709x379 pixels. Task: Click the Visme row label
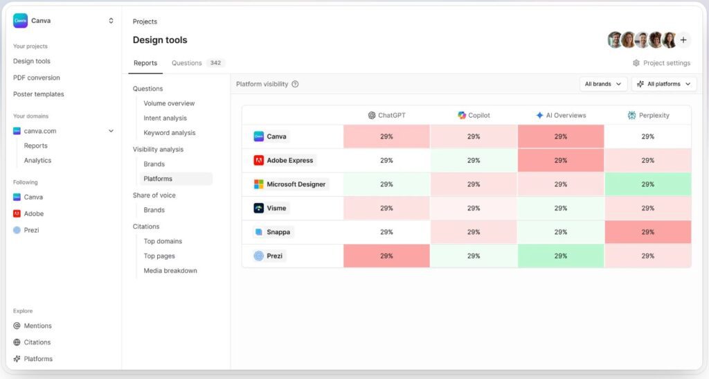(x=276, y=208)
